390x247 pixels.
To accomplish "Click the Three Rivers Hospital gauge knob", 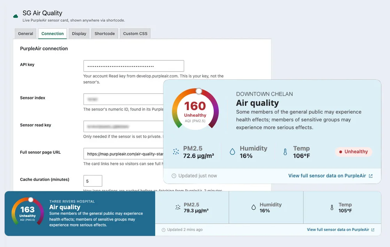I will point(30,200).
